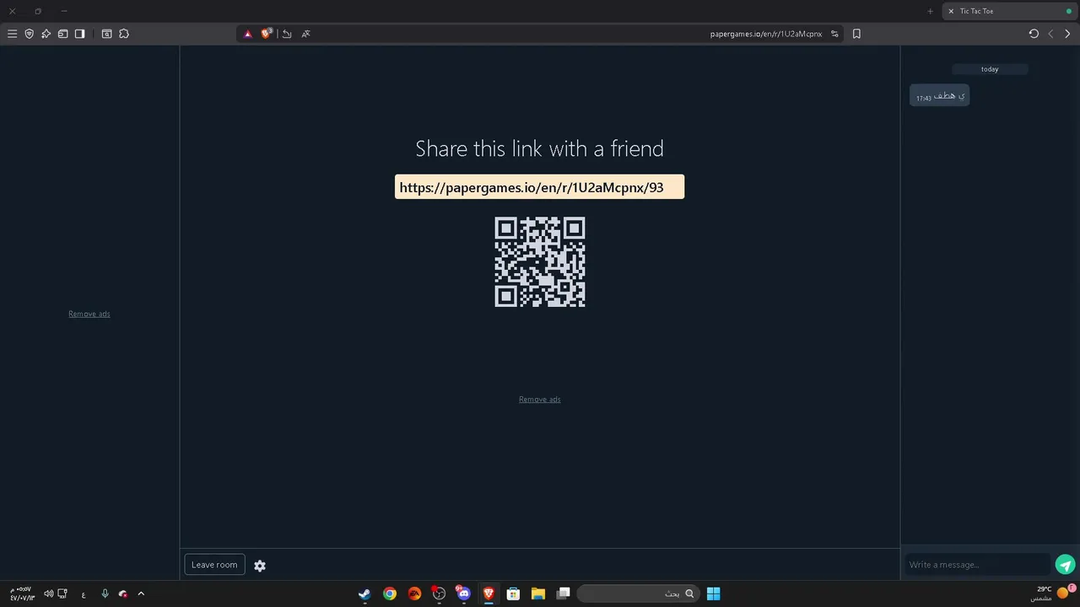Click the tab search icon in toolbar

click(106, 34)
